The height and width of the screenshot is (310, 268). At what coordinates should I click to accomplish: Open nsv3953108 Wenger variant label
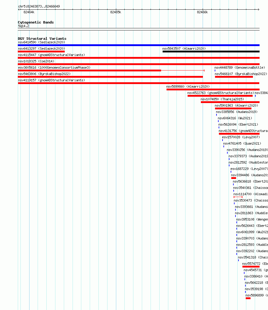click(252, 219)
